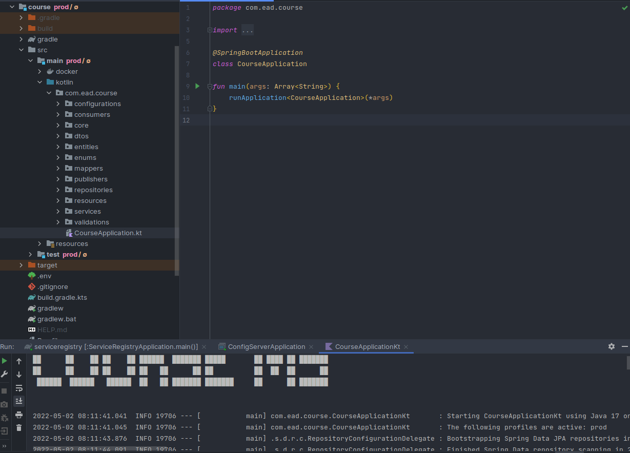Expand the target folder

21,265
